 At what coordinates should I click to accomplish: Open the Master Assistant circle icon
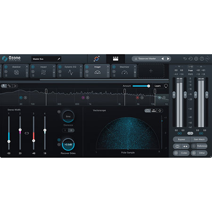point(97,59)
